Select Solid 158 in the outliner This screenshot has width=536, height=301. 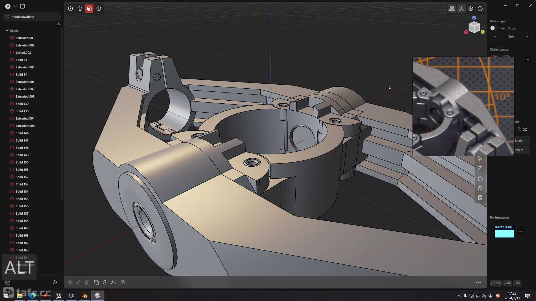pyautogui.click(x=22, y=221)
